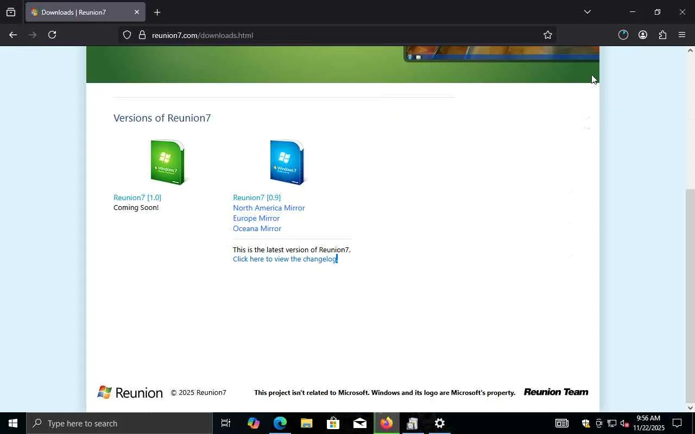
Task: Click here to view the changelog
Action: point(285,259)
